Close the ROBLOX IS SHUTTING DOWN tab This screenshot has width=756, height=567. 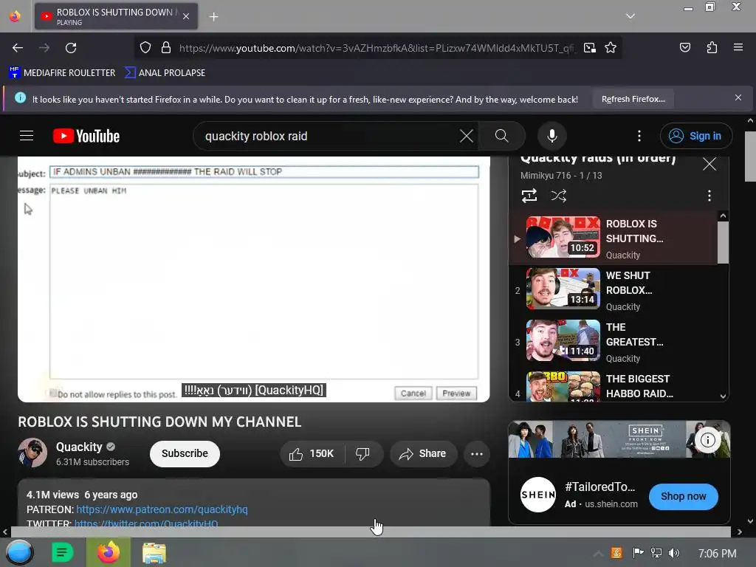[186, 16]
